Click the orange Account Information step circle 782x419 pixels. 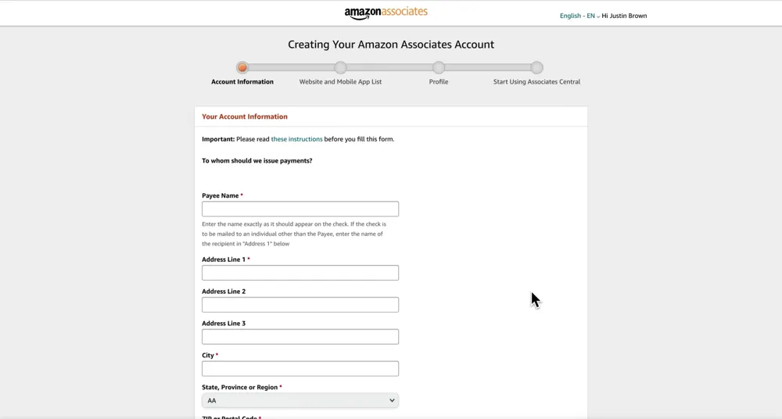pyautogui.click(x=242, y=68)
